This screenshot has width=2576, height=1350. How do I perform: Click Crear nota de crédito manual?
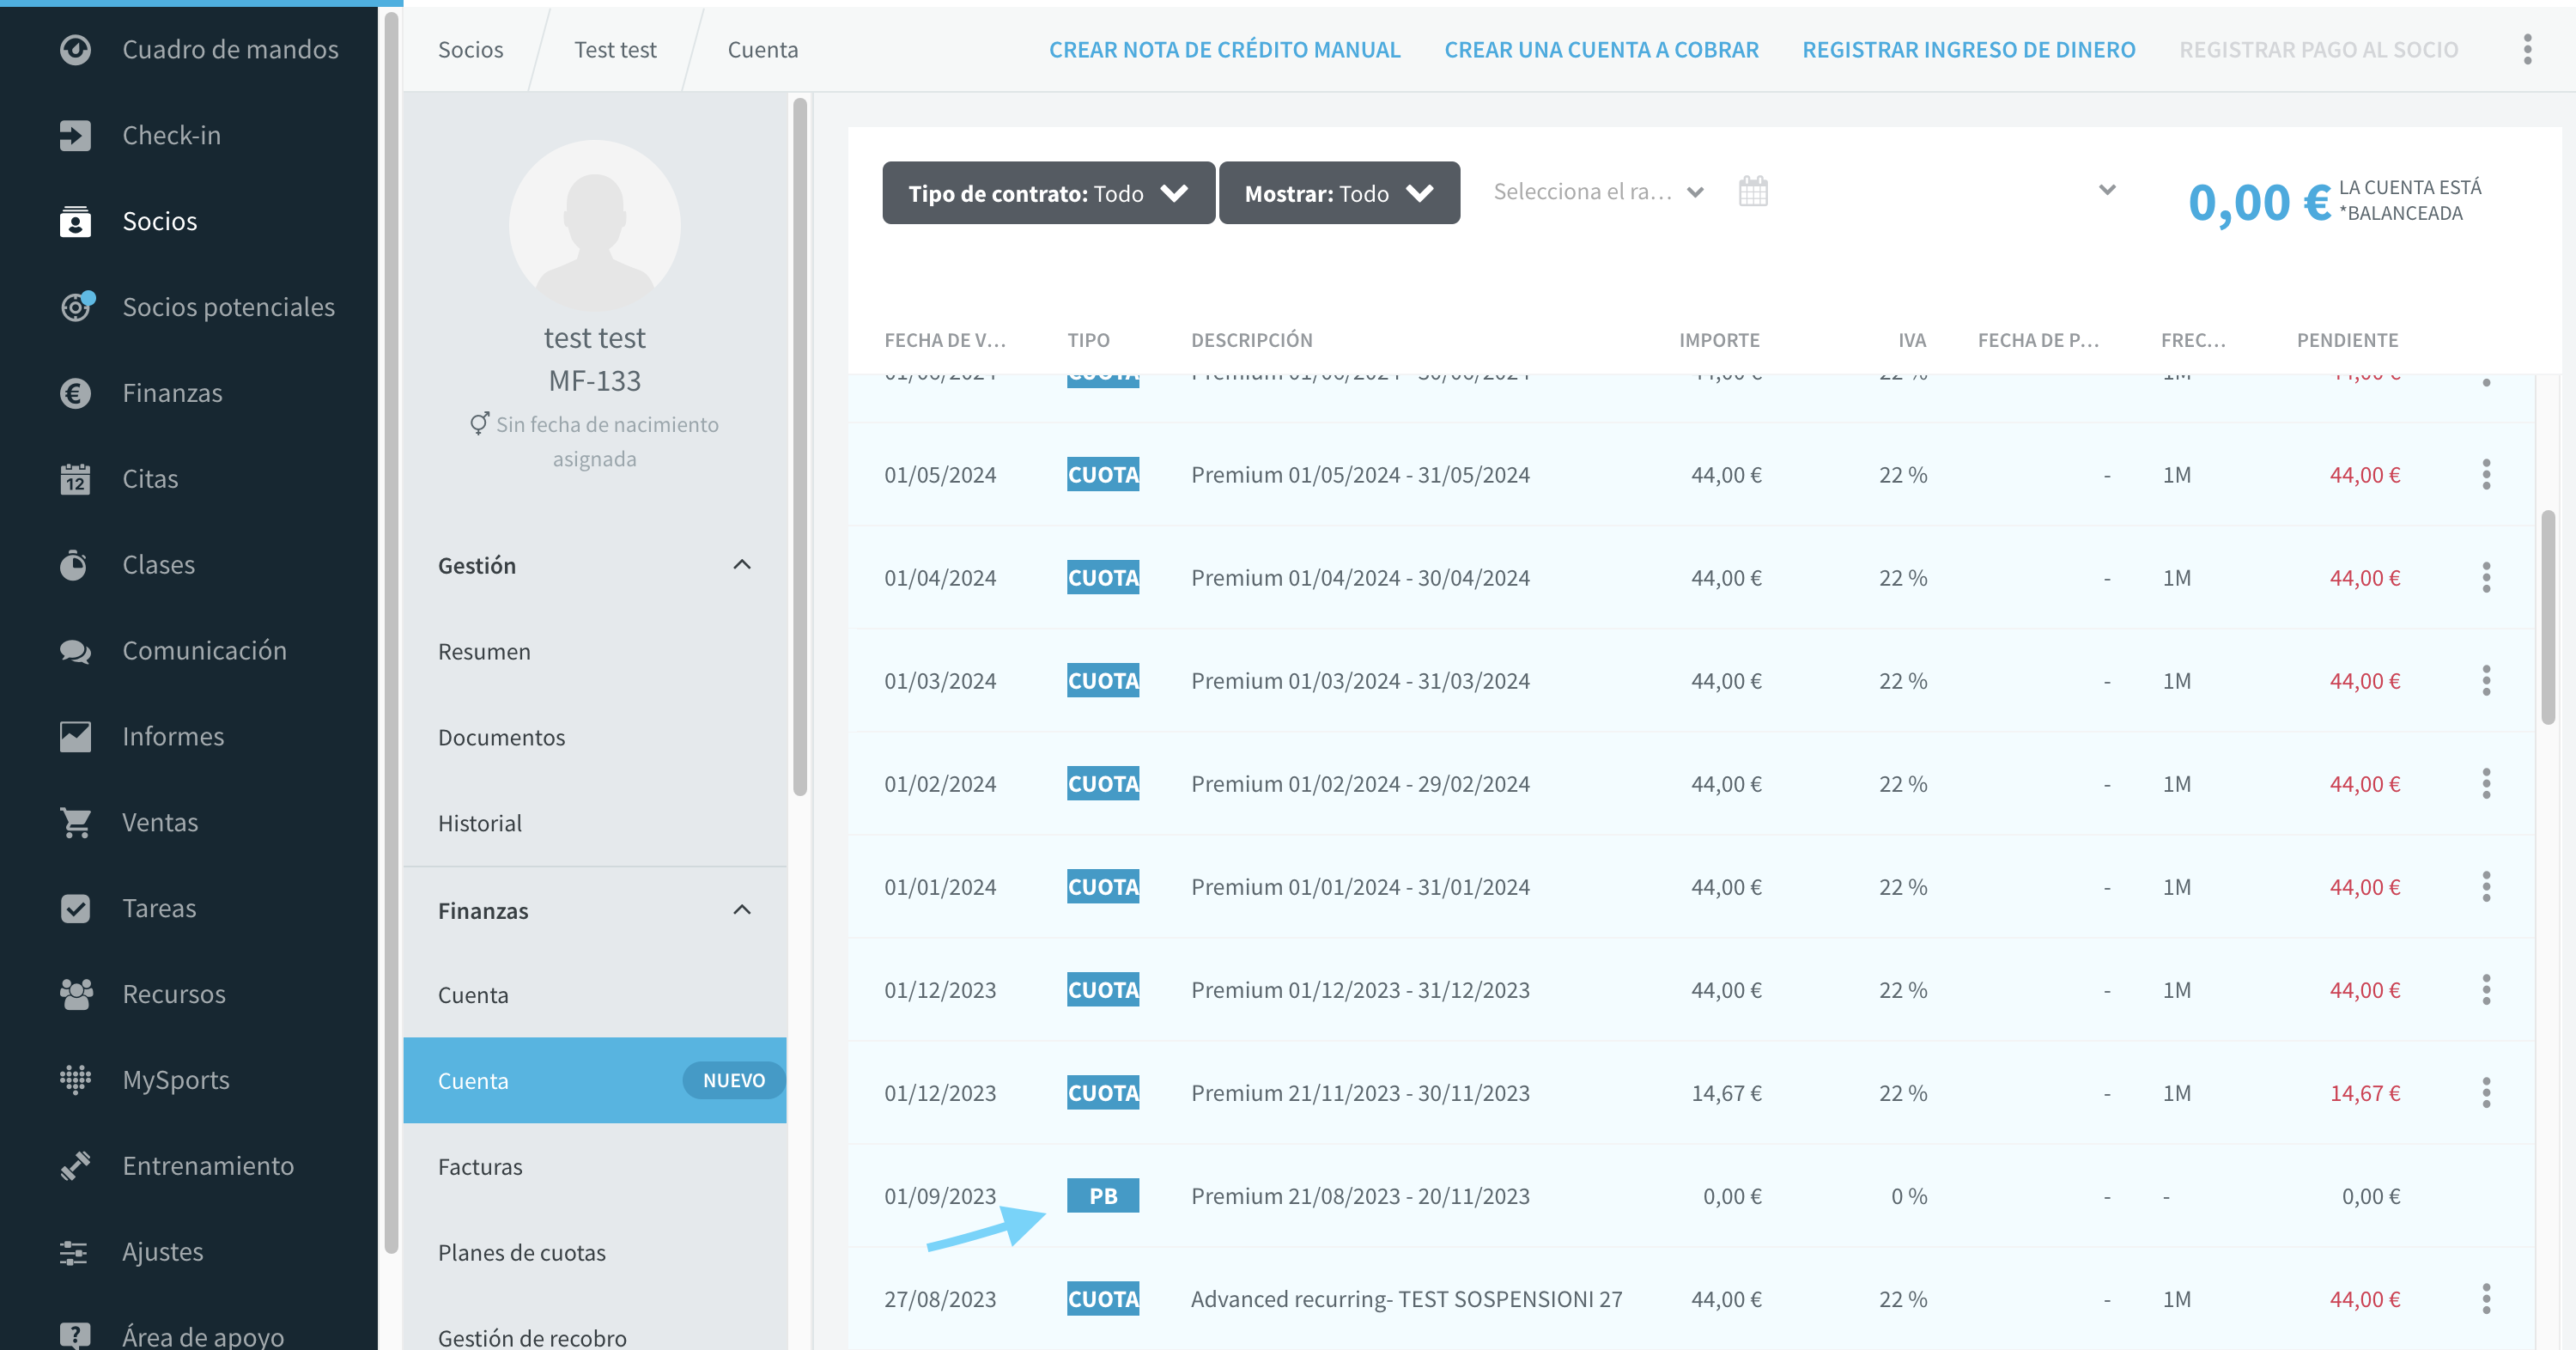[1224, 50]
